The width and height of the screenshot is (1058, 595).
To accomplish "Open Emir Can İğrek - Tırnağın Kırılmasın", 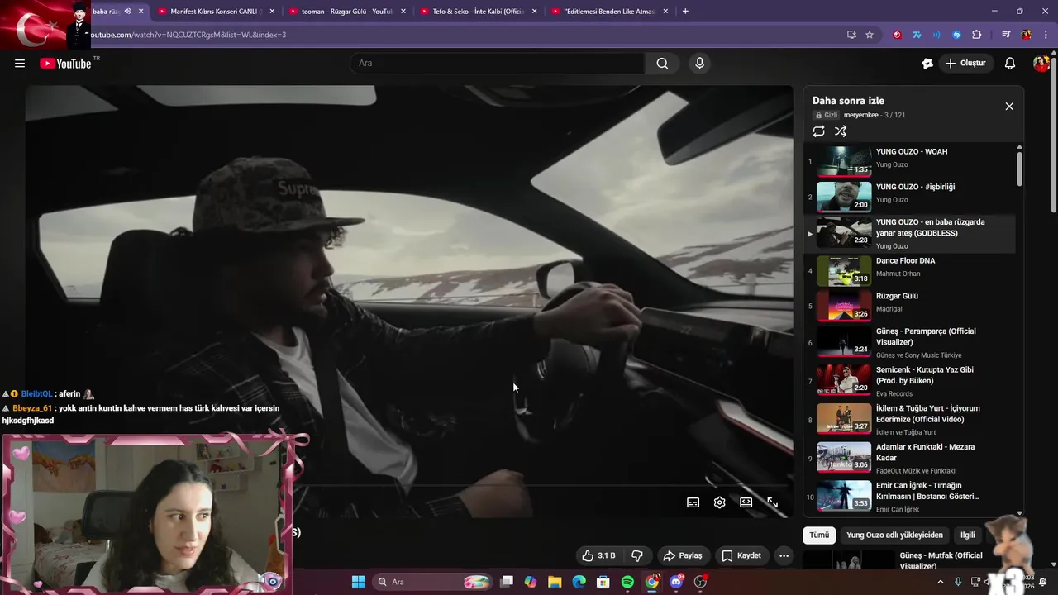I will [x=909, y=497].
